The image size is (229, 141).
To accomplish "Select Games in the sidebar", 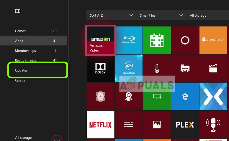I will (x=34, y=31).
